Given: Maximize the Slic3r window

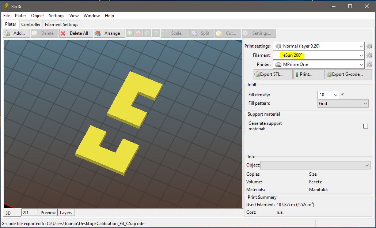Looking at the screenshot, I should point(350,6).
